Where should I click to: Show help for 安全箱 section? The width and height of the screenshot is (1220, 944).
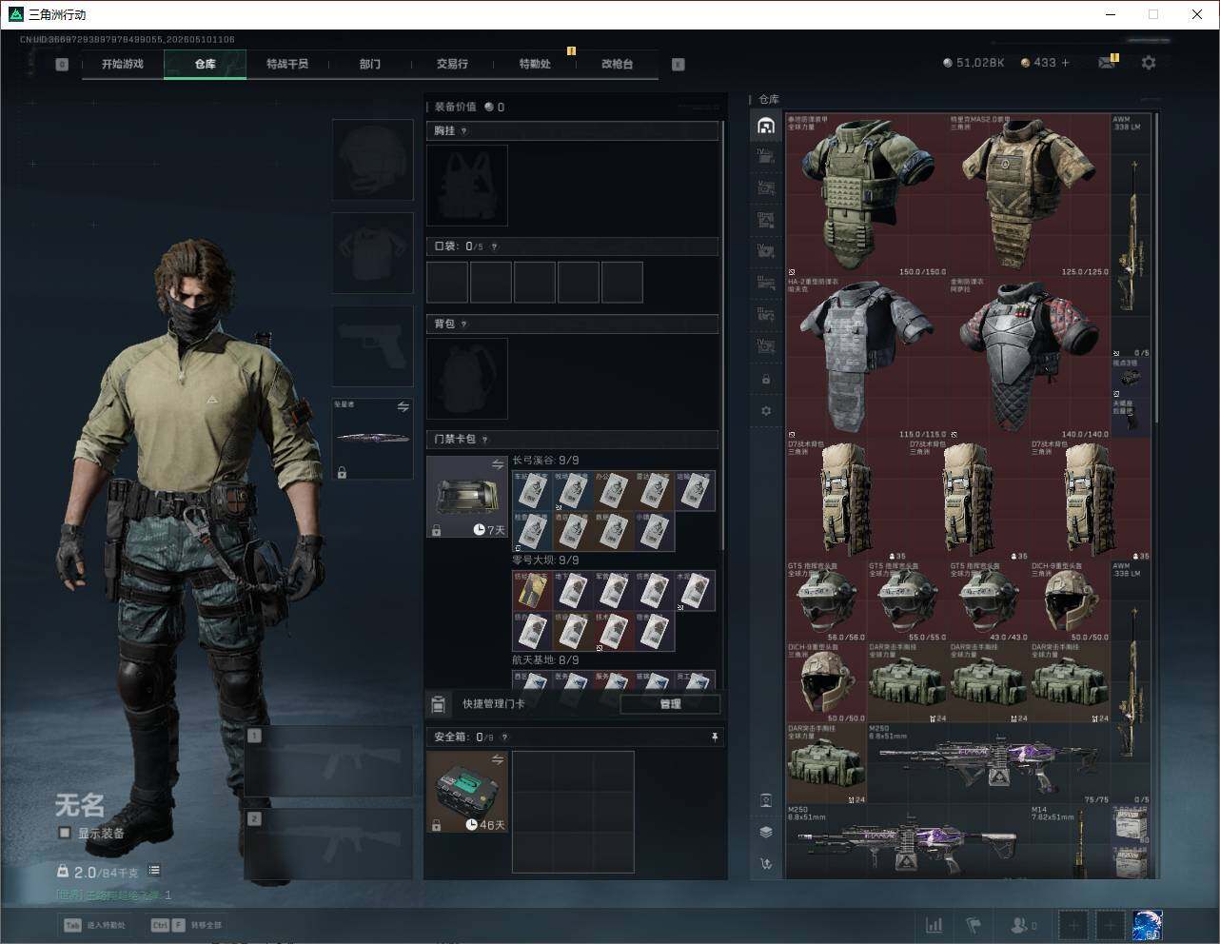504,737
